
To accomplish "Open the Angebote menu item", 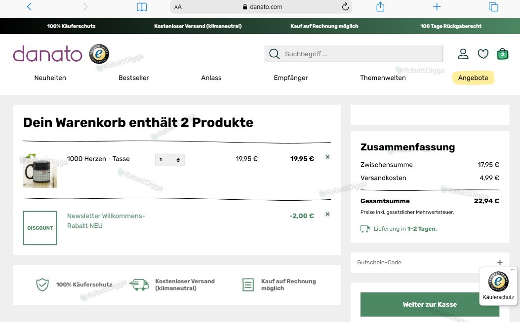I will 473,78.
